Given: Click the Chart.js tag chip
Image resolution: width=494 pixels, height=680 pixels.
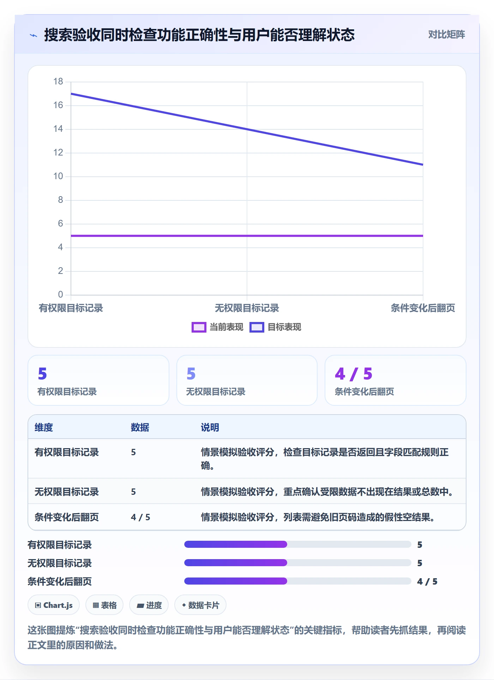Looking at the screenshot, I should (54, 605).
